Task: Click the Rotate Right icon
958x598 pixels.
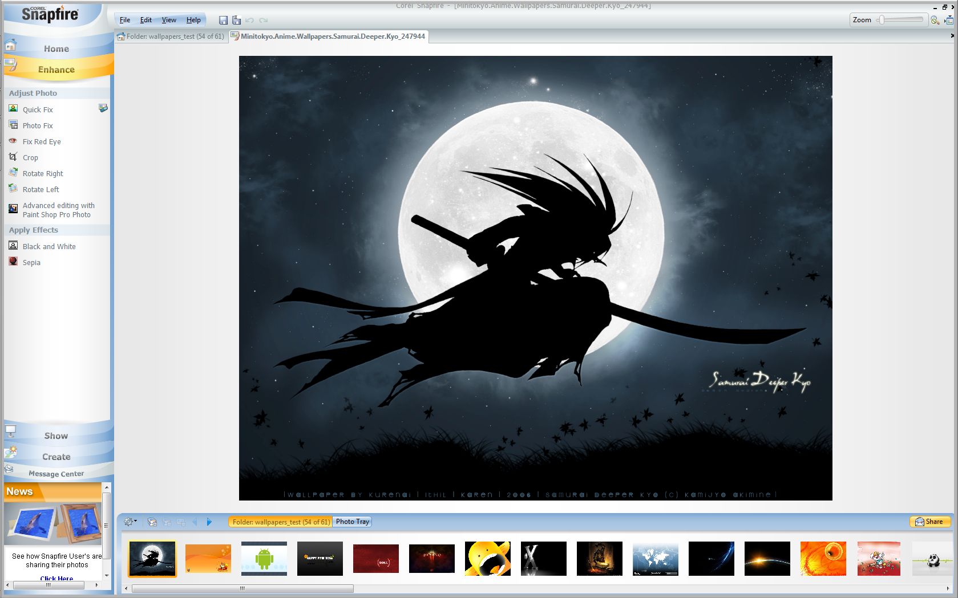Action: [x=13, y=173]
